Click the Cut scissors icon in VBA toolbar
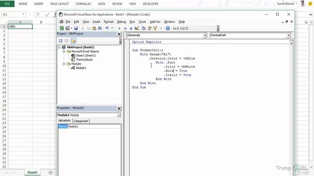The image size is (314, 176). point(82,28)
